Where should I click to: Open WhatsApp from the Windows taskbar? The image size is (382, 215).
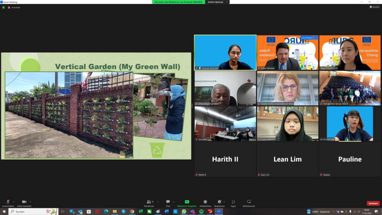pos(184,212)
